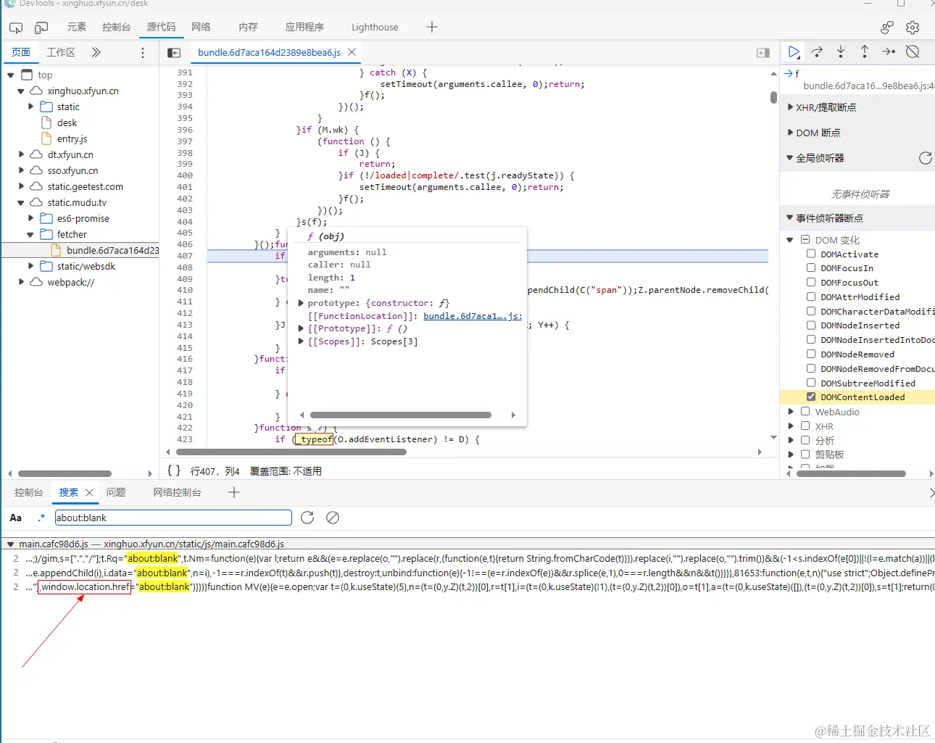The height and width of the screenshot is (743, 935).
Task: Step to the next statement
Action: point(889,51)
